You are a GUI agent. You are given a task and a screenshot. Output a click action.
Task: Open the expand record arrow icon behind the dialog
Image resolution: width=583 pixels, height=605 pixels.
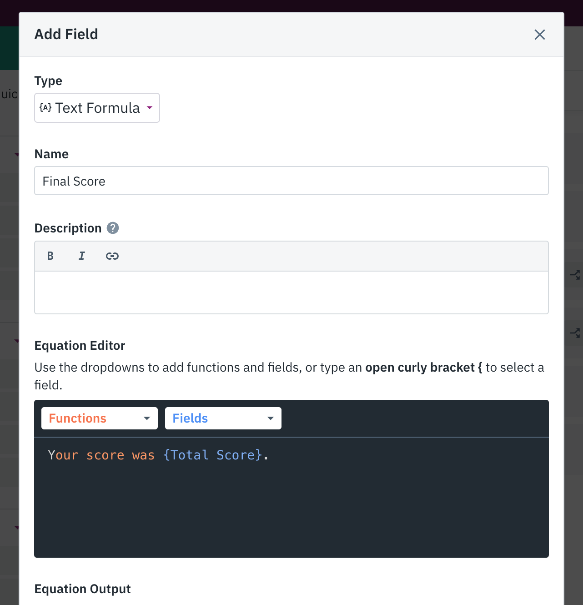click(x=575, y=275)
